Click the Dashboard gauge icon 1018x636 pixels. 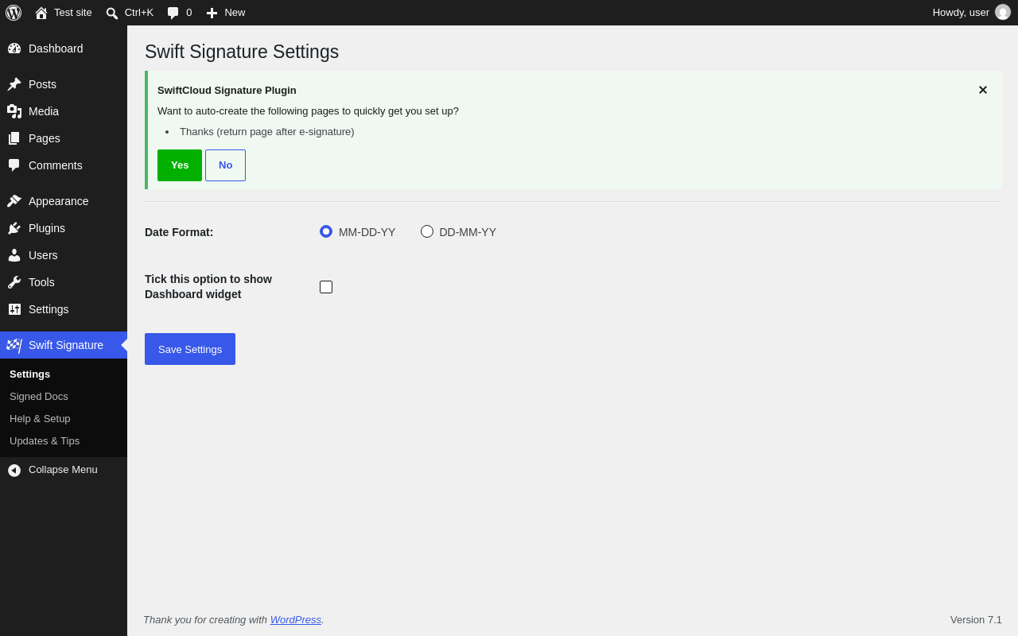(14, 48)
